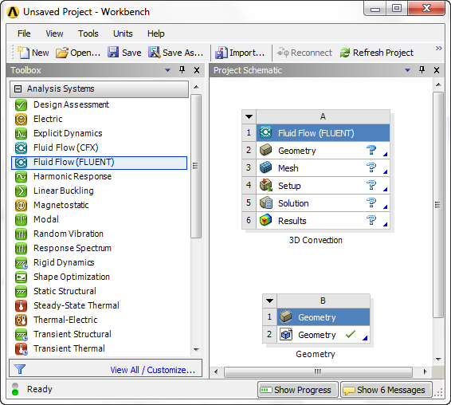Click the Static Structural icon
The image size is (451, 405).
tap(21, 291)
